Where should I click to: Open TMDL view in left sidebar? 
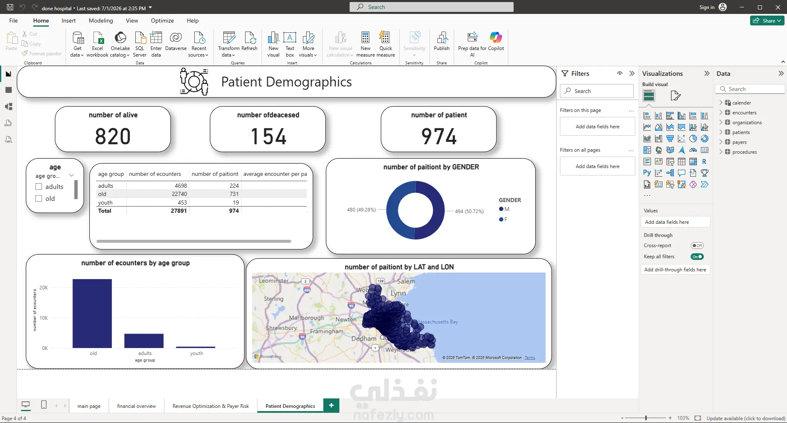[x=8, y=139]
